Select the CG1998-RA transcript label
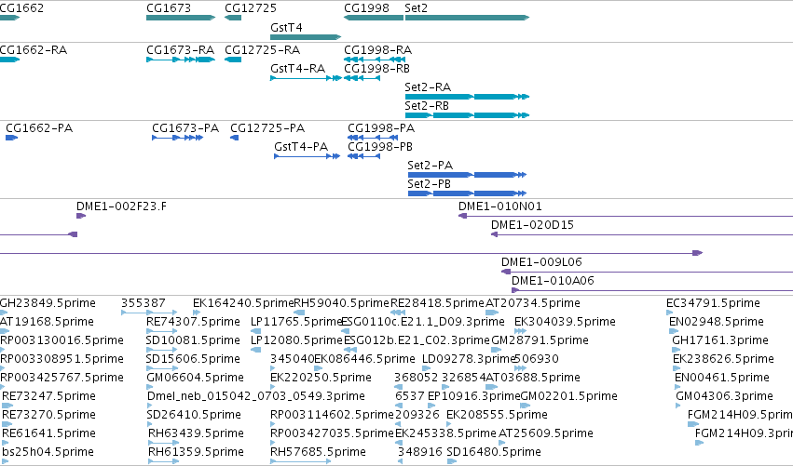This screenshot has height=466, width=793. coord(377,50)
